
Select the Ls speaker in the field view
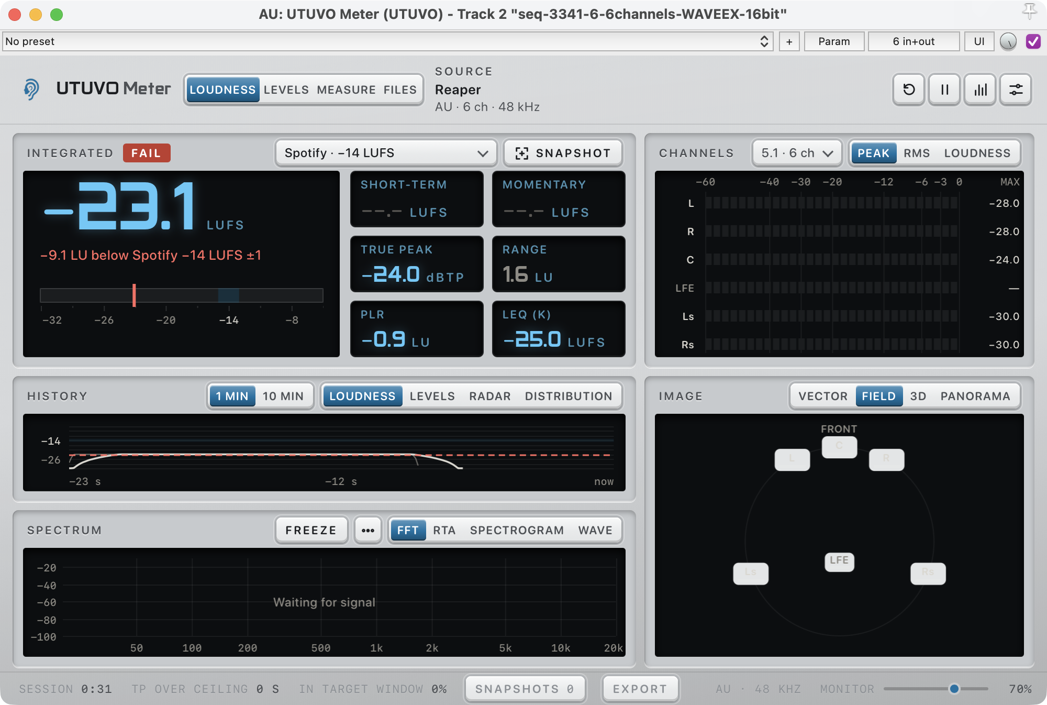coord(751,573)
